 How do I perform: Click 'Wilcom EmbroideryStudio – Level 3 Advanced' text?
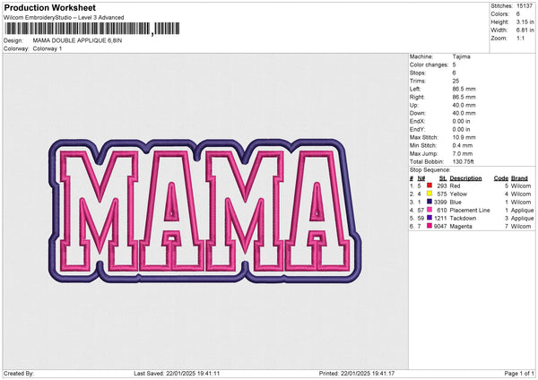click(x=64, y=18)
